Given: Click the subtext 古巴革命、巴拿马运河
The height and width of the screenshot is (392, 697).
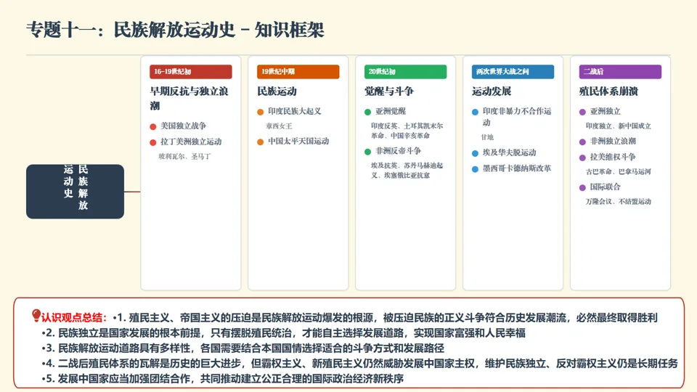Looking at the screenshot, I should (619, 171).
